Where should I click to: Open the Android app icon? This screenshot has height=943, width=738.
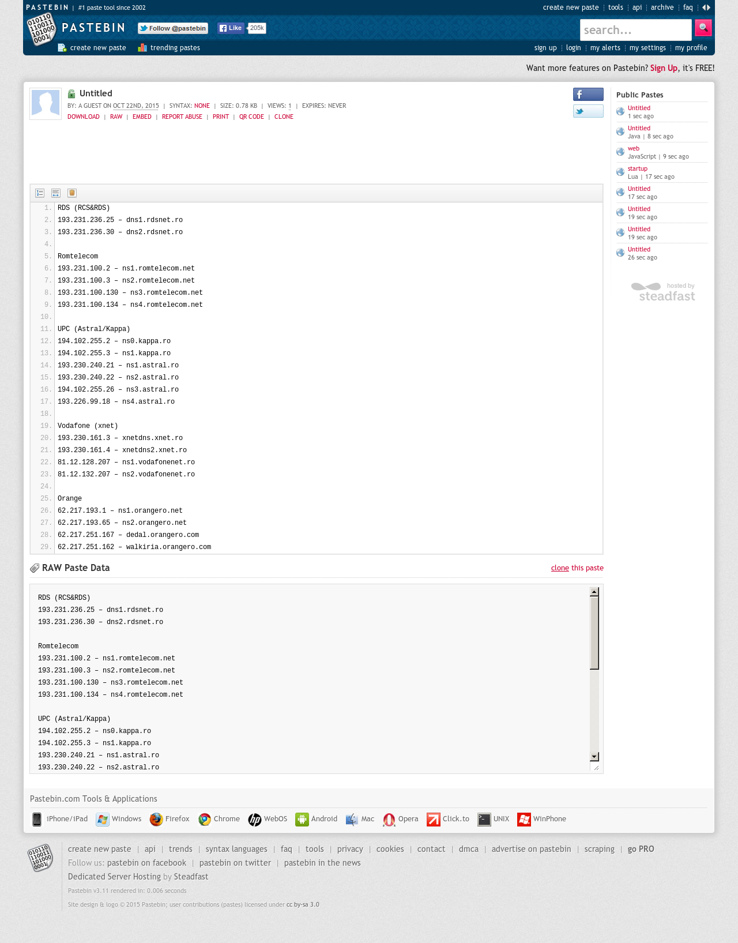click(x=302, y=819)
